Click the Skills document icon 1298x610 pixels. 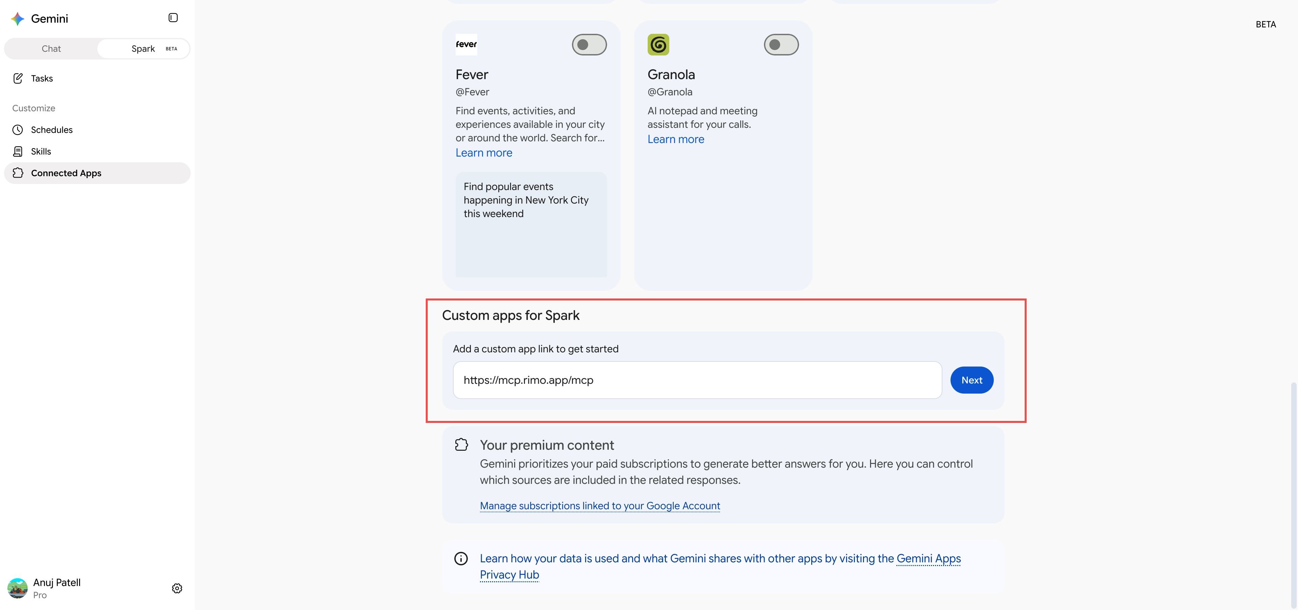[18, 151]
